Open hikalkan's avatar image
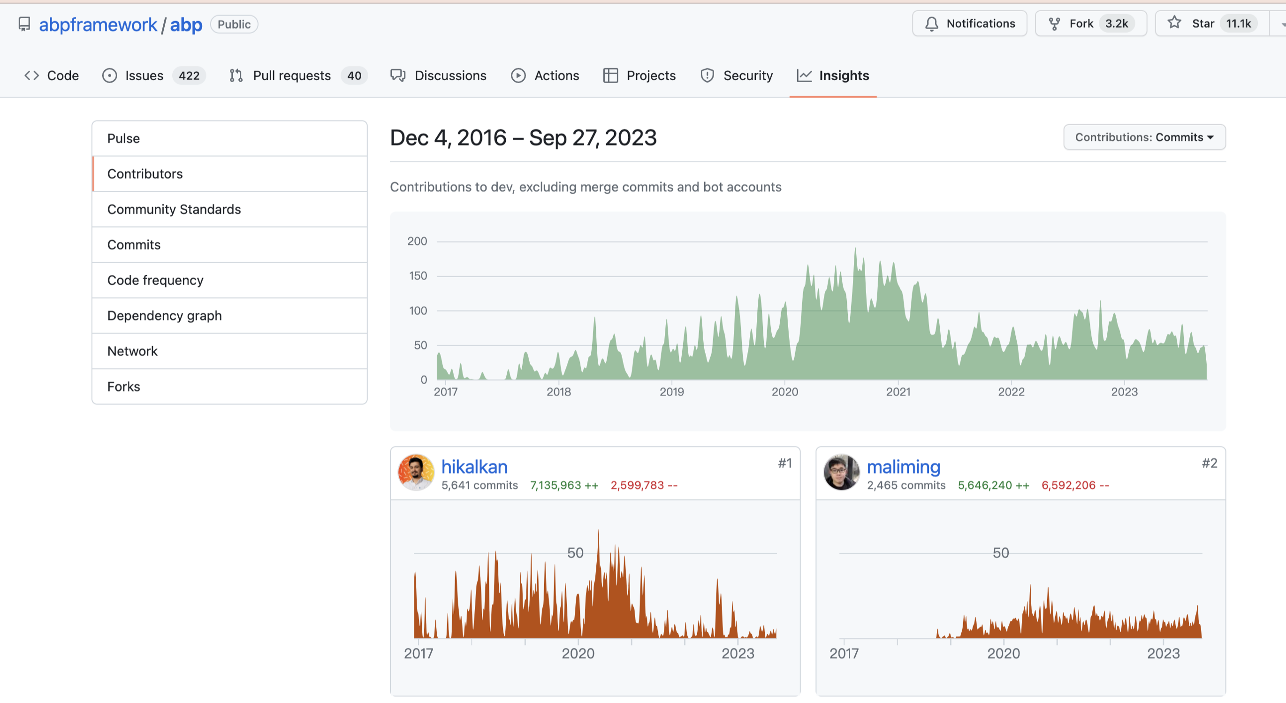The image size is (1286, 703). 416,472
